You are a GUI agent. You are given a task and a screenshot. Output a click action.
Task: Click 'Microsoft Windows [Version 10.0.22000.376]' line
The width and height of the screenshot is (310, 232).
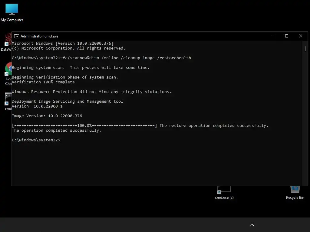pos(63,43)
